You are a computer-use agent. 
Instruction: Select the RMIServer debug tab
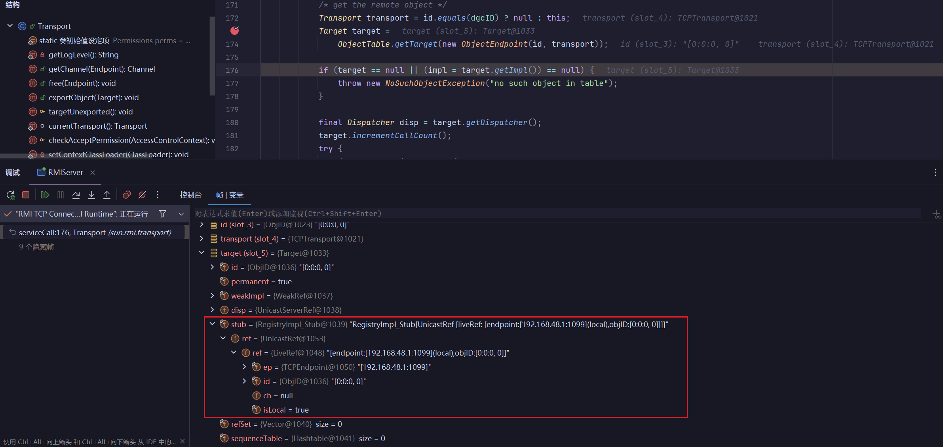click(65, 172)
